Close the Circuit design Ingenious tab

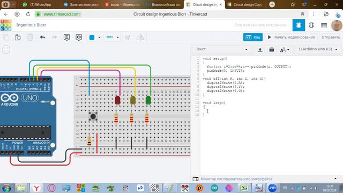pos(221,4)
